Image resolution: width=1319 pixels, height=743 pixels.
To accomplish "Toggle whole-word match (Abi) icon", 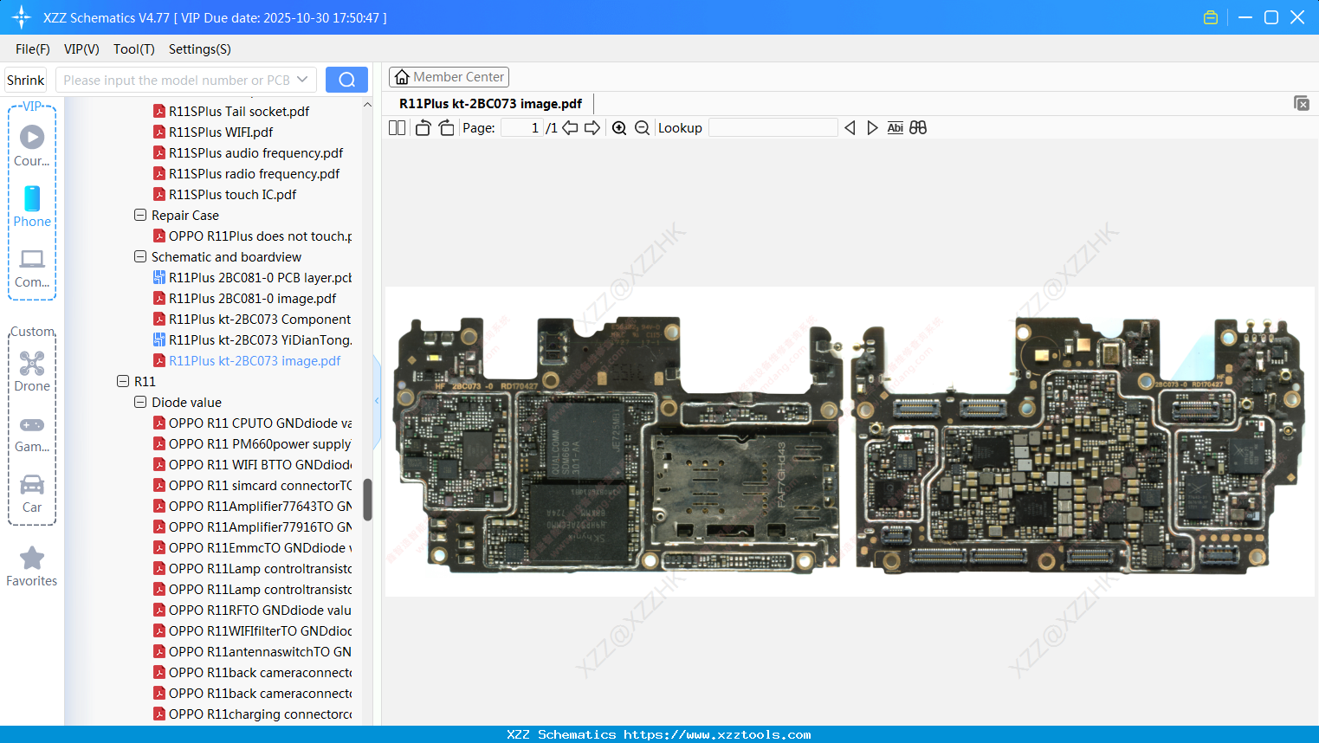I will click(895, 128).
